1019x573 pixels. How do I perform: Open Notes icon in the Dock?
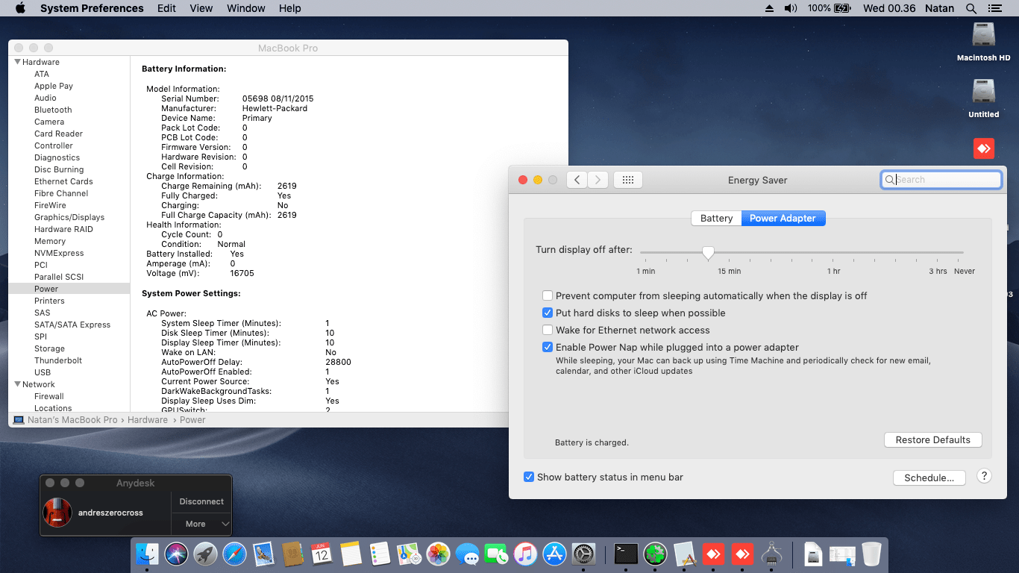[351, 554]
